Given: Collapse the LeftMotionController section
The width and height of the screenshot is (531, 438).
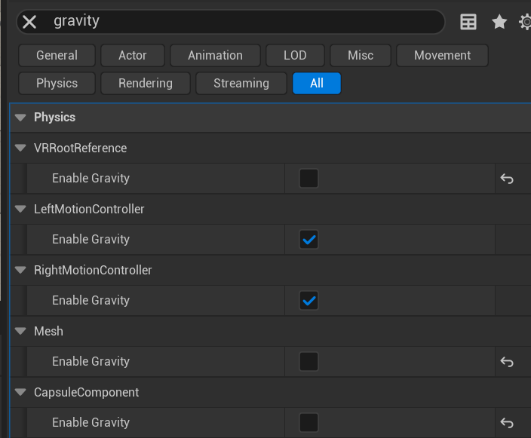Looking at the screenshot, I should pos(20,210).
